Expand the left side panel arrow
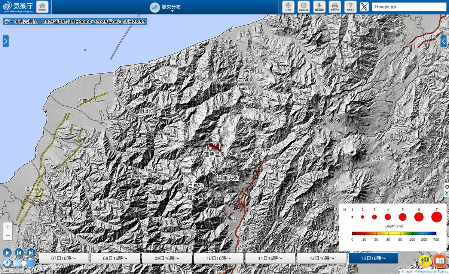 click(6, 41)
